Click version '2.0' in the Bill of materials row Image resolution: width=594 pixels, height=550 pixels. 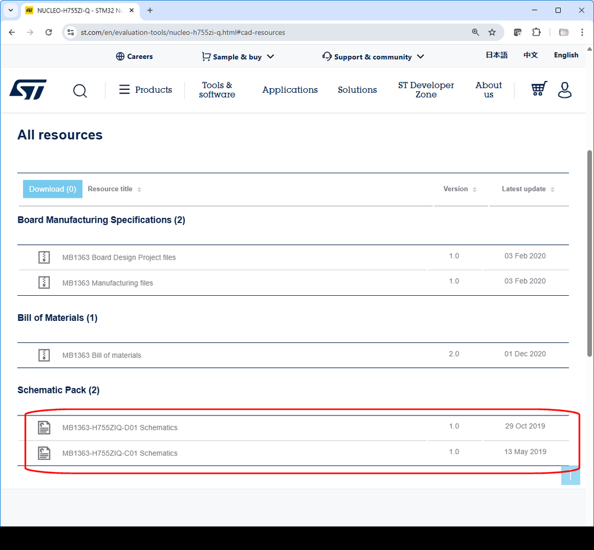(x=454, y=354)
